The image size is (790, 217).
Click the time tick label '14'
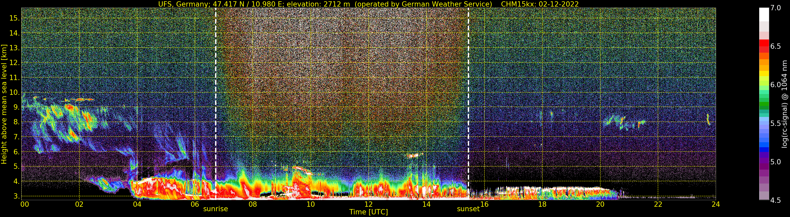coord(426,204)
